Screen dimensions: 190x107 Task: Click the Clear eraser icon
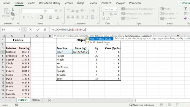click(x=186, y=18)
